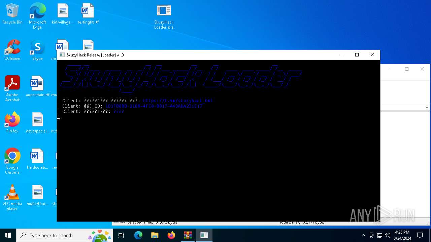This screenshot has height=242, width=431.
Task: Open Google Chrome desktop shortcut
Action: [12, 161]
